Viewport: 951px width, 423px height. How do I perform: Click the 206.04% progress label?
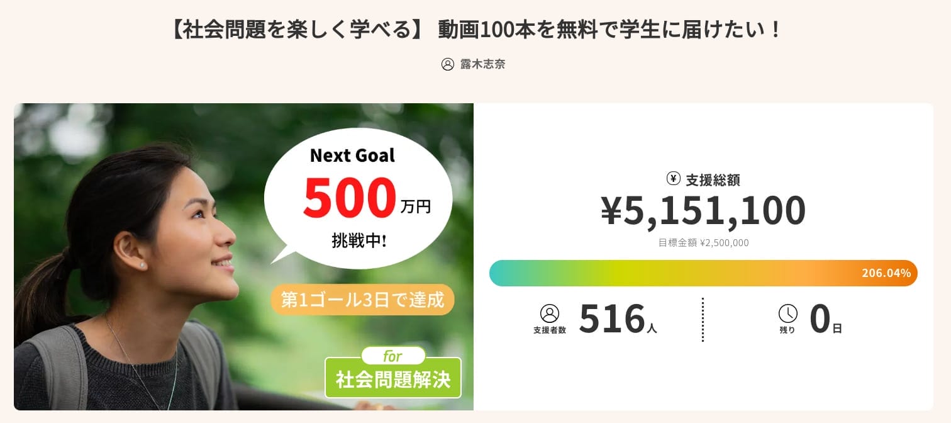pos(886,273)
